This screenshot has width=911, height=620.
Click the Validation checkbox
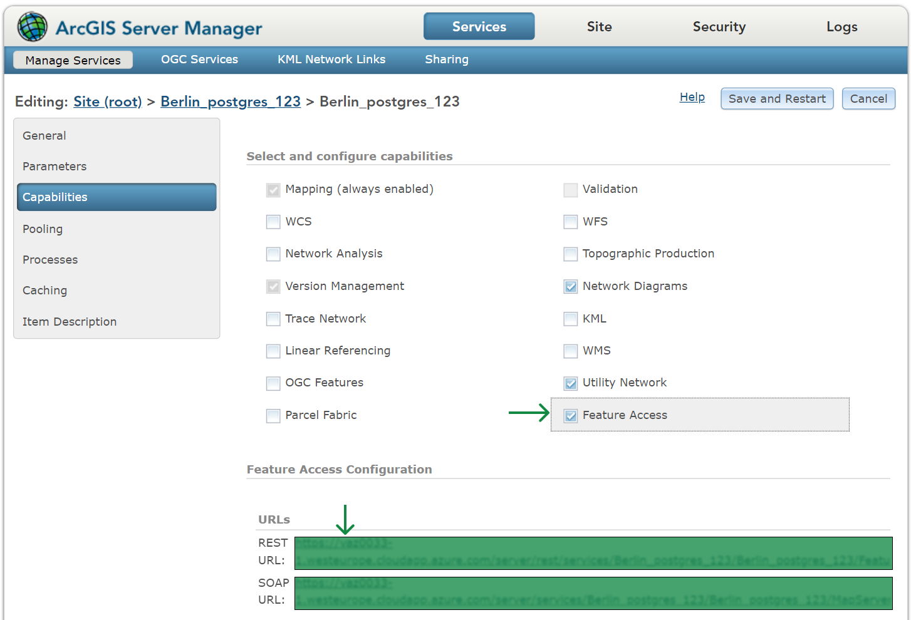[x=570, y=190]
